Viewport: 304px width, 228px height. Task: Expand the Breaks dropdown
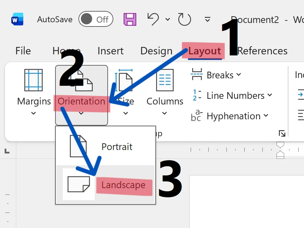[x=216, y=75]
